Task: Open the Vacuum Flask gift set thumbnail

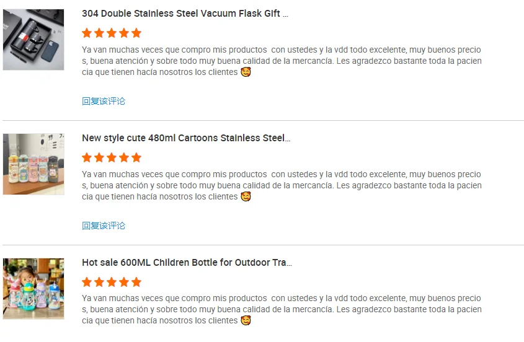Action: point(33,40)
